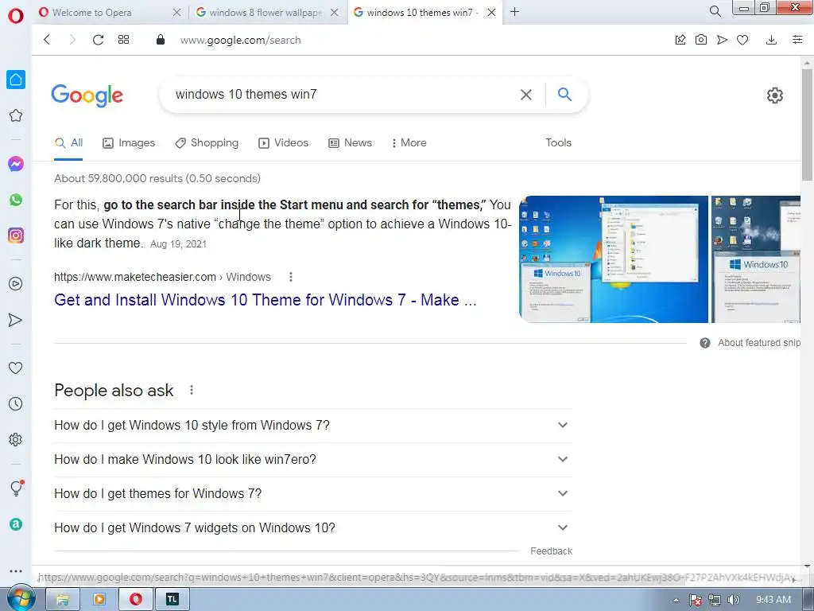Expand 'How do I get themes for Windows 7?'
The height and width of the screenshot is (611, 814).
[x=312, y=493]
